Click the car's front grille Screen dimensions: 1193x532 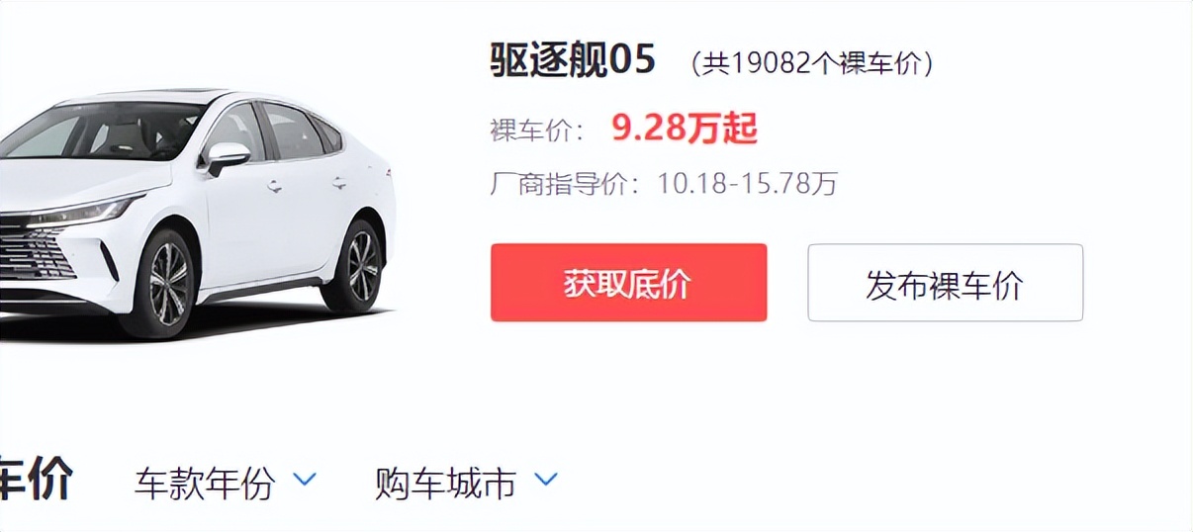pyautogui.click(x=31, y=252)
